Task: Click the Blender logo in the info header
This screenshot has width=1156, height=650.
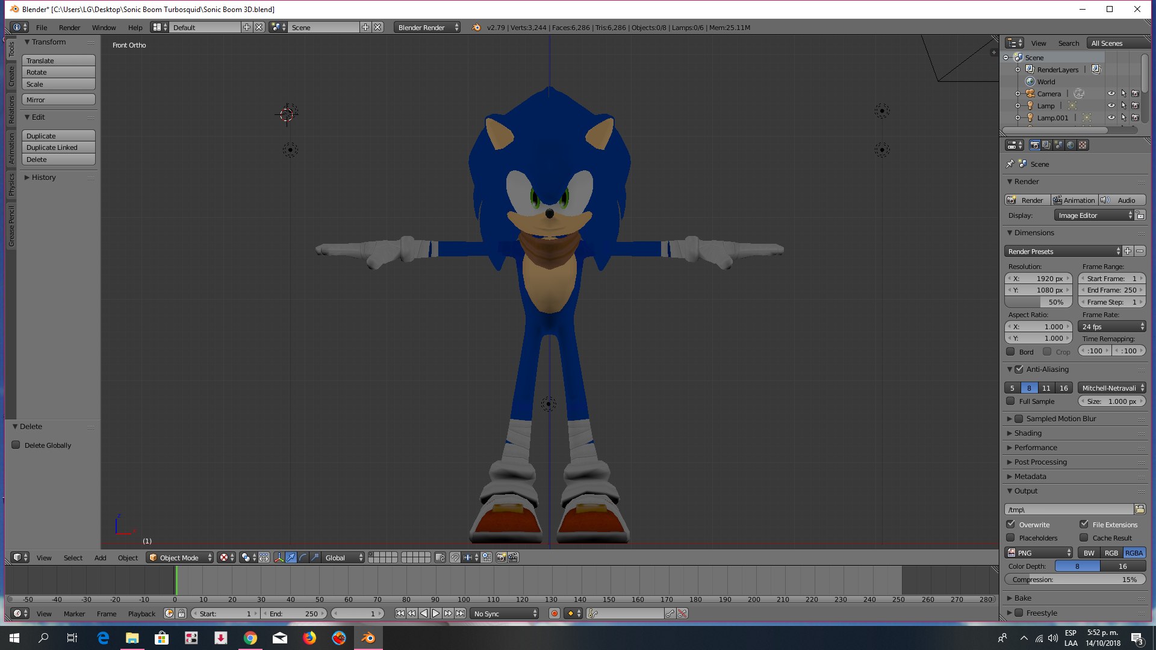Action: 476,27
